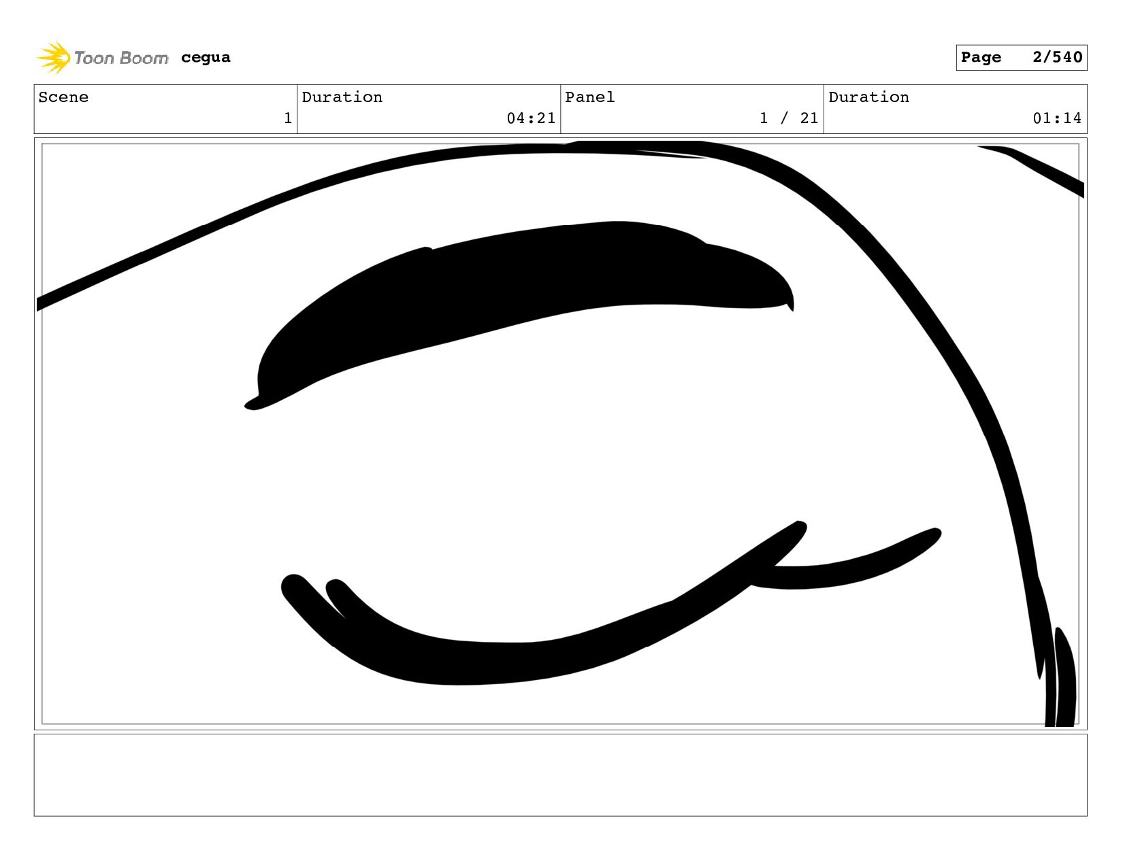1123x867 pixels.
Task: Click the storyboard panel drawing
Action: tap(560, 434)
